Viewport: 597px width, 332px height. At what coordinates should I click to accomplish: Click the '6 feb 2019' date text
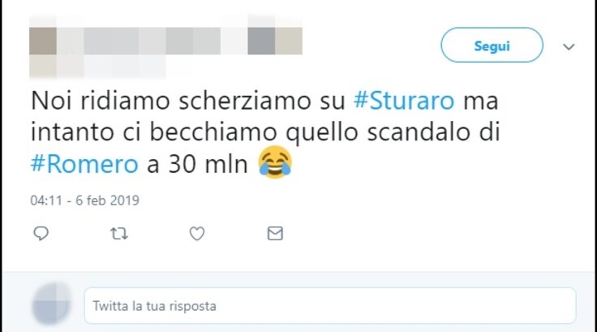[x=107, y=200]
